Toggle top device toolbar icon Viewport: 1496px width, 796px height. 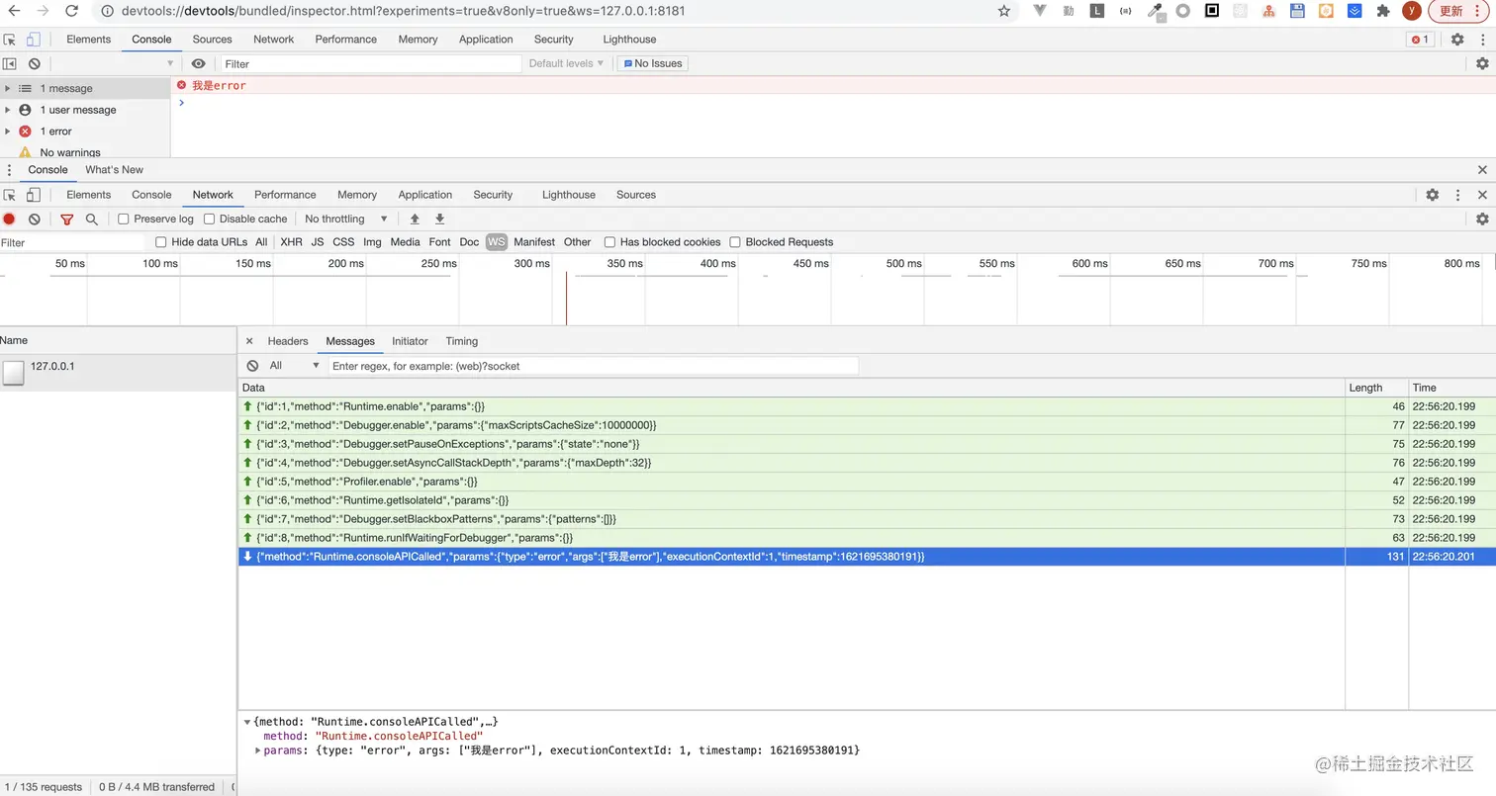(34, 40)
